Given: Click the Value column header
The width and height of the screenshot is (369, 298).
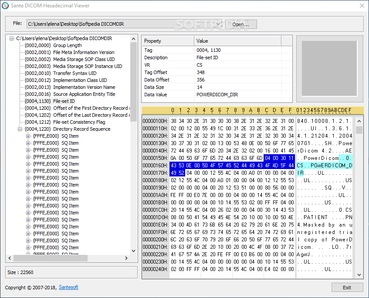Looking at the screenshot, I should point(238,41).
